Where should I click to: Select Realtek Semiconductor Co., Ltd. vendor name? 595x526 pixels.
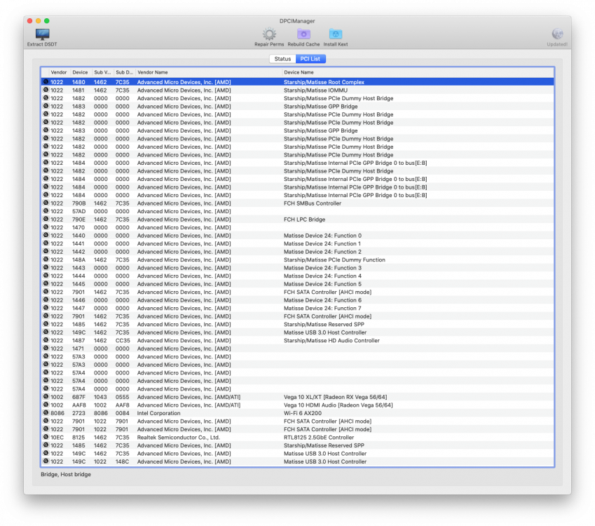[x=178, y=438]
